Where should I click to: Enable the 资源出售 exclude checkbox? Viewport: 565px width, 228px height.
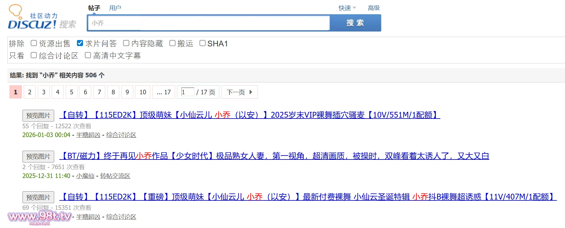[34, 43]
